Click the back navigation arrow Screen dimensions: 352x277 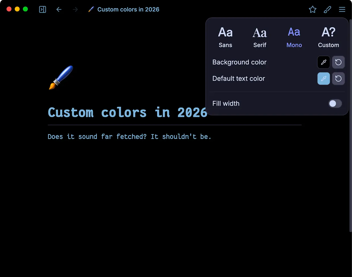point(59,9)
